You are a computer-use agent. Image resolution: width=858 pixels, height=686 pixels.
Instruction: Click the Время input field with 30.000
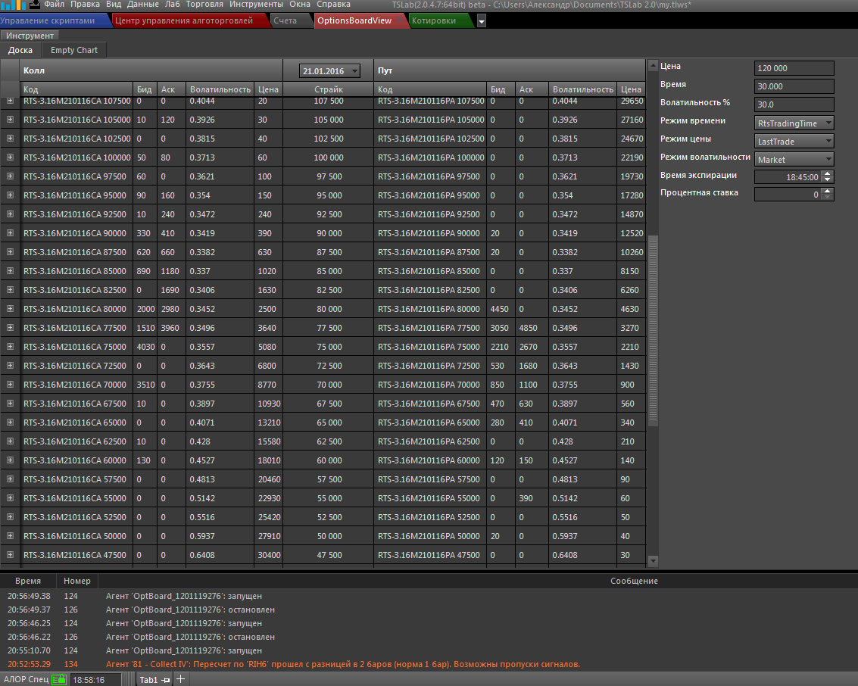pyautogui.click(x=794, y=86)
